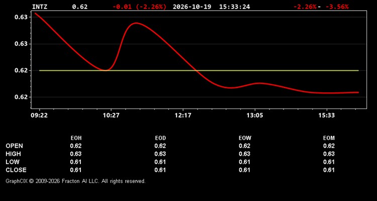
Task: Click the 10:27 time axis label
Action: click(x=111, y=116)
